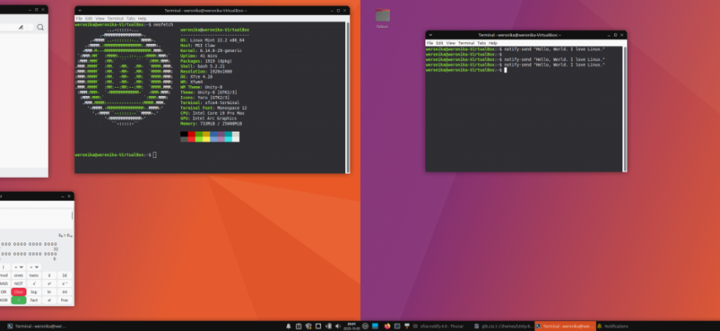
Task: Open the shift-left dropdown in calculator
Action: [x=19, y=266]
